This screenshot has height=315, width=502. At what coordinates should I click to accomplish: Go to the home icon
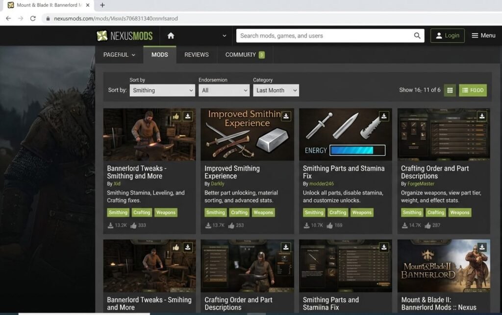[171, 35]
